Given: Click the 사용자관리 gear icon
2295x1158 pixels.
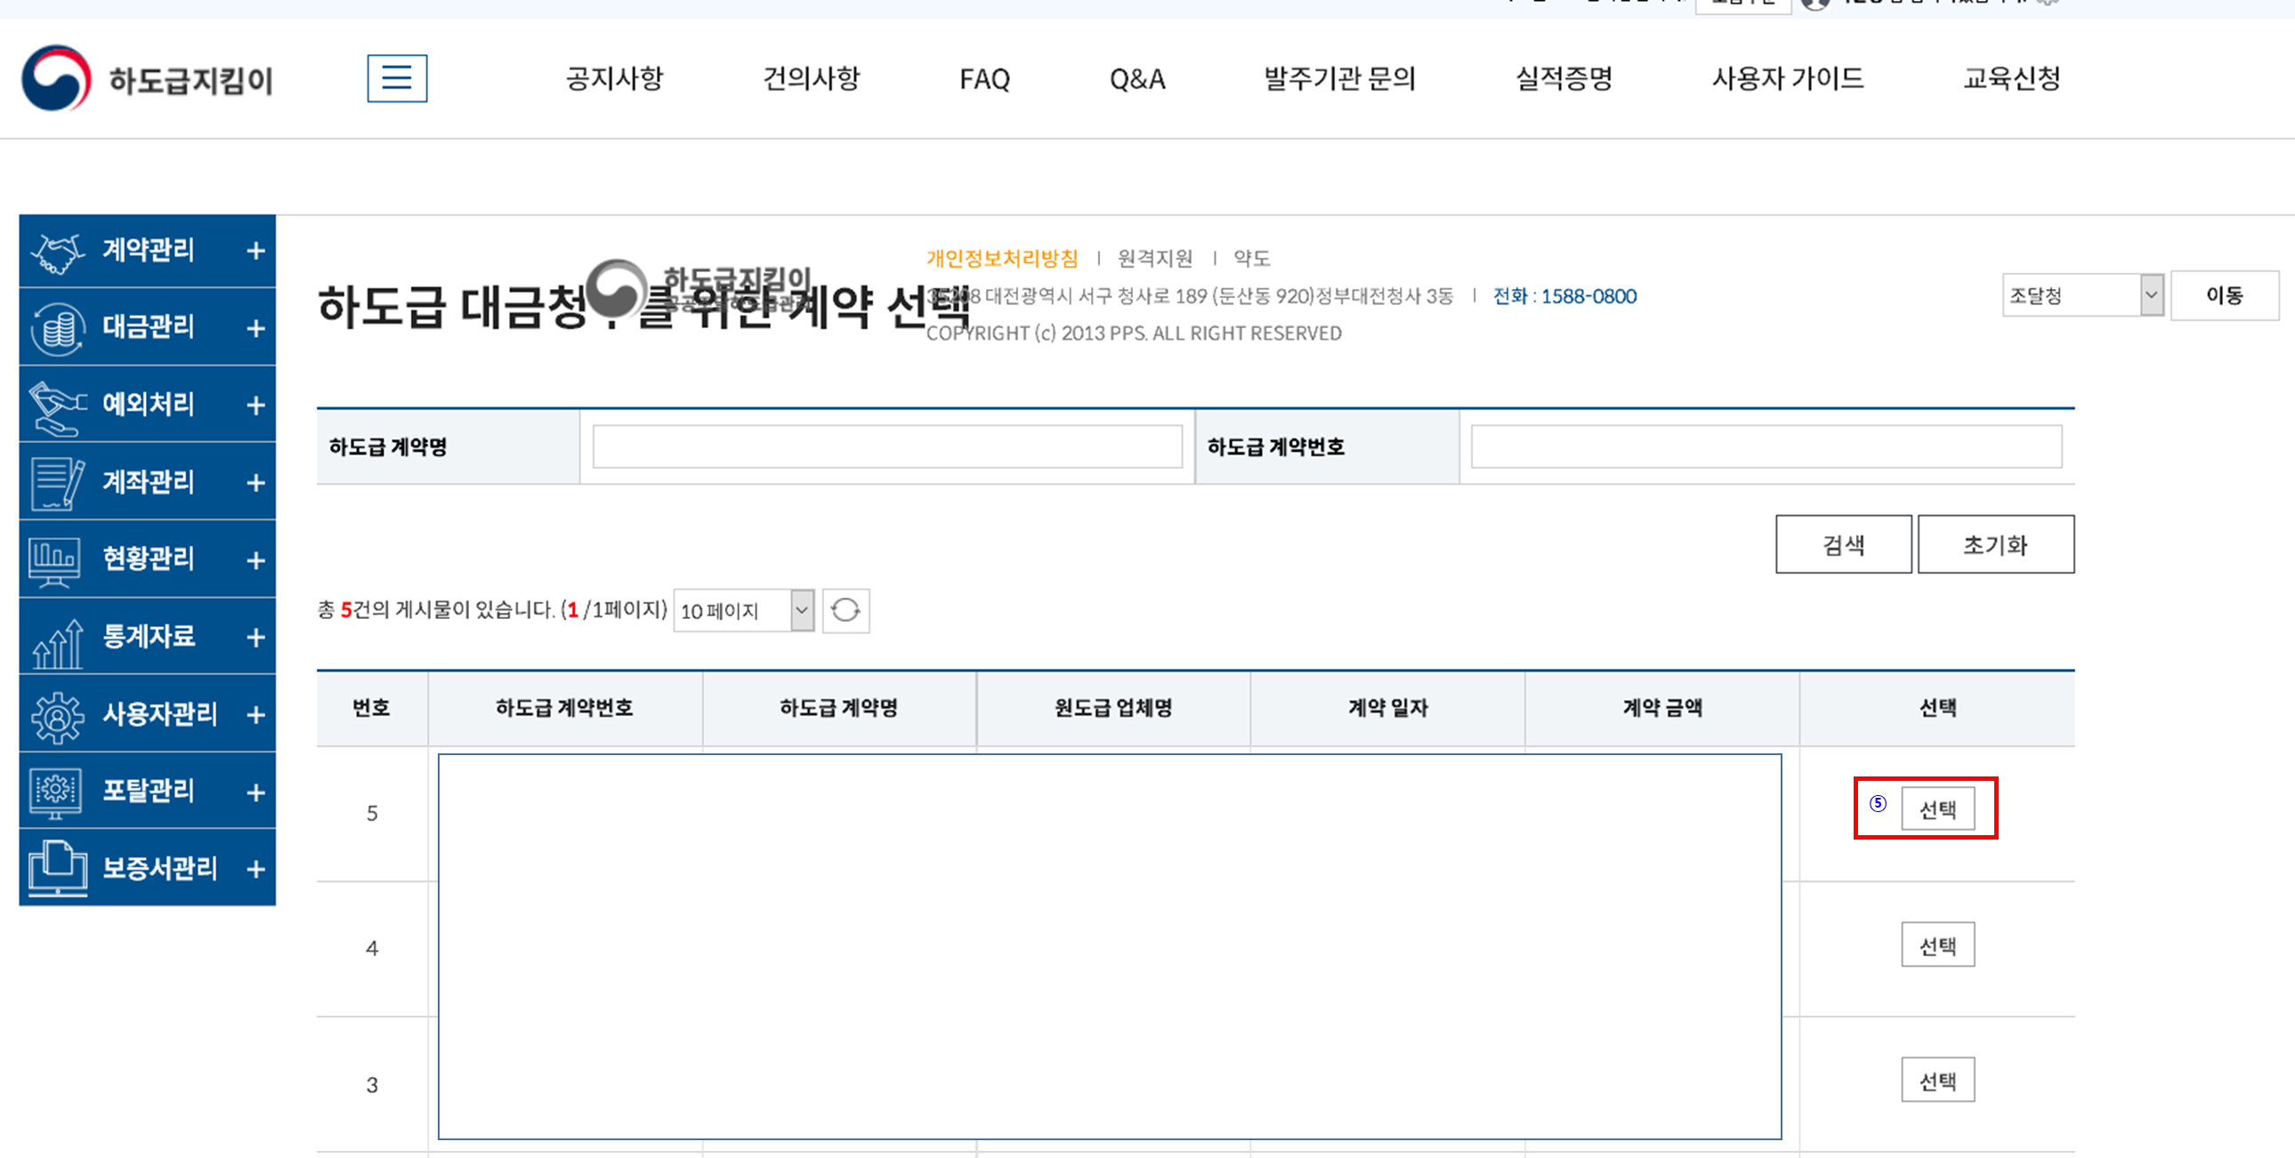Looking at the screenshot, I should click(x=57, y=714).
